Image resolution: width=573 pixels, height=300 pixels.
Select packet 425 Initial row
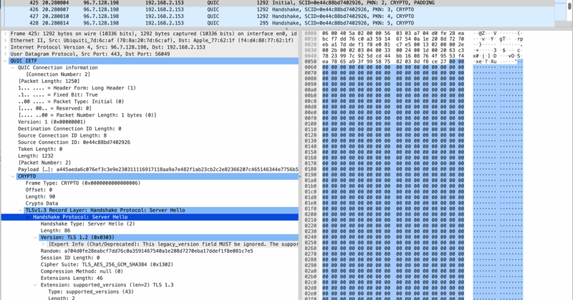click(278, 3)
